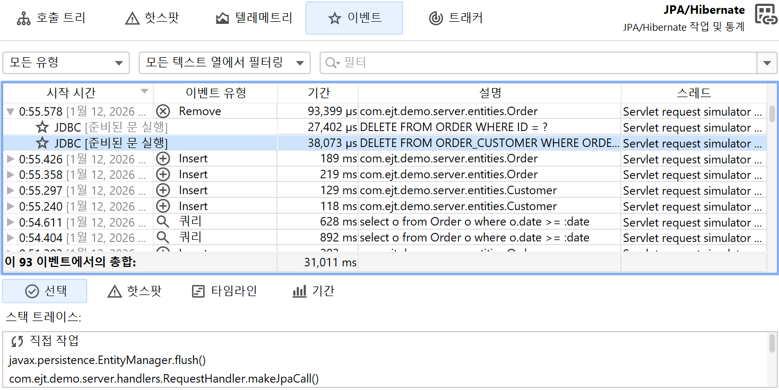Sort by the 스레드 column header
The width and height of the screenshot is (779, 390).
coord(694,93)
